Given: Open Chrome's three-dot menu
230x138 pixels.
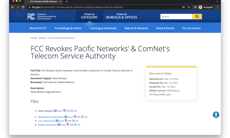Looking at the screenshot, I should 217,7.
